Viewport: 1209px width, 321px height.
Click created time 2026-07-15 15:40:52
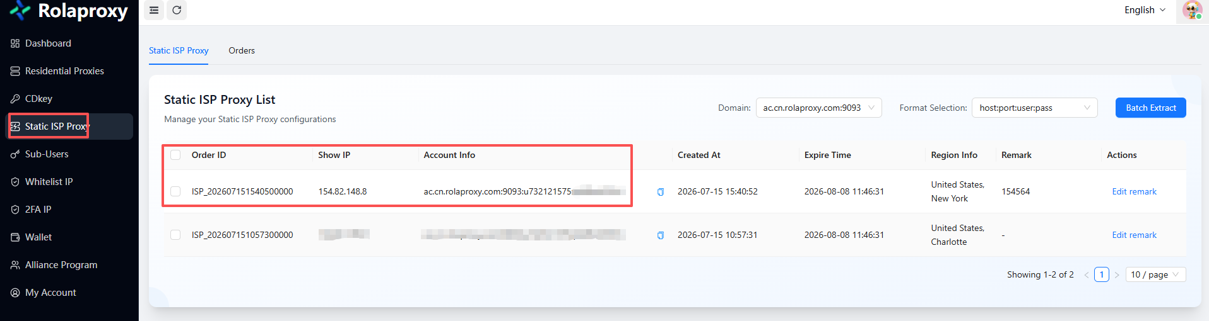click(x=717, y=191)
